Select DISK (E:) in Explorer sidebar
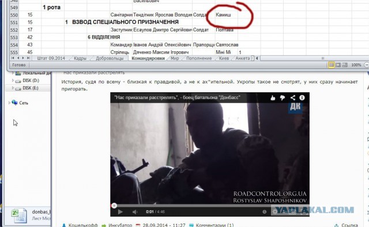This screenshot has height=227, width=369. 31,88
